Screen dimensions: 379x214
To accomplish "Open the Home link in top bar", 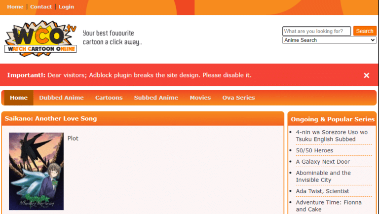I will point(15,7).
